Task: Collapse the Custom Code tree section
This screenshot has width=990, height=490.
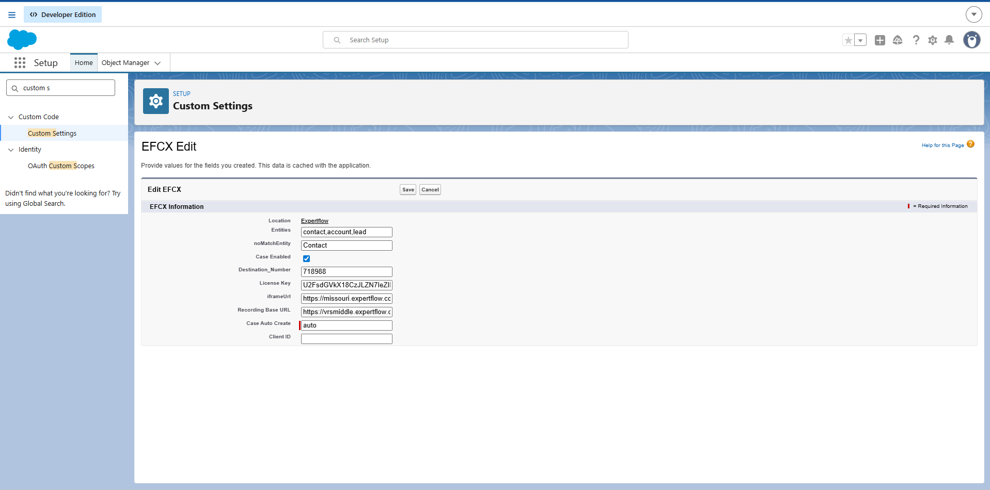Action: pyautogui.click(x=11, y=117)
